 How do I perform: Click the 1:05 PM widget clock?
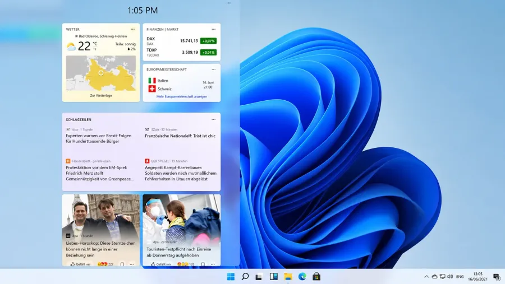tap(143, 10)
